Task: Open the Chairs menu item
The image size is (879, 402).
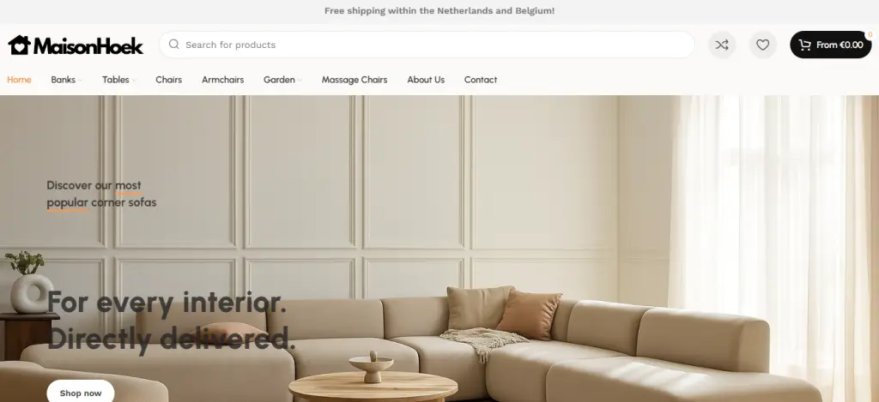Action: 169,80
